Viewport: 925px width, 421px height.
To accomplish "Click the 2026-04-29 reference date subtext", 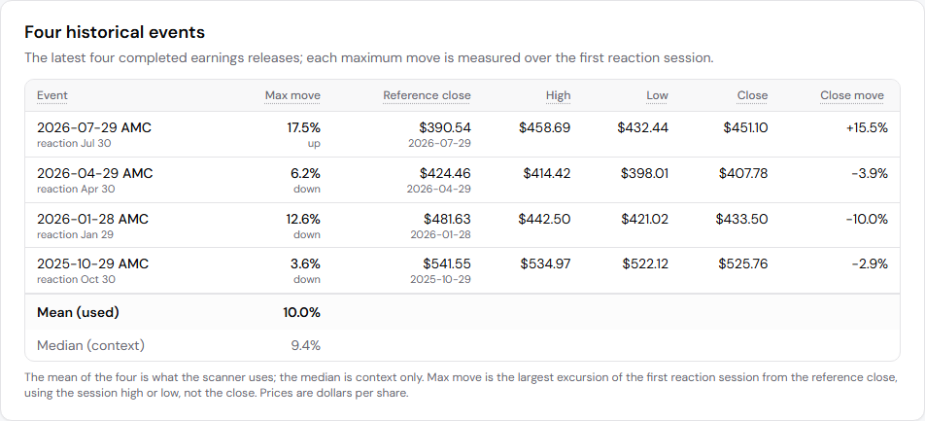I will 439,189.
